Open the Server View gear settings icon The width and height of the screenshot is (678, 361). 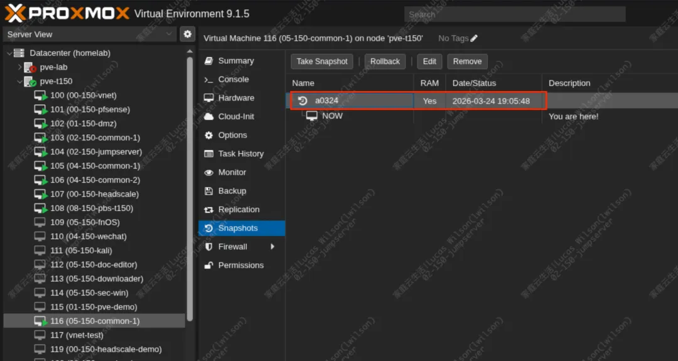click(x=187, y=34)
